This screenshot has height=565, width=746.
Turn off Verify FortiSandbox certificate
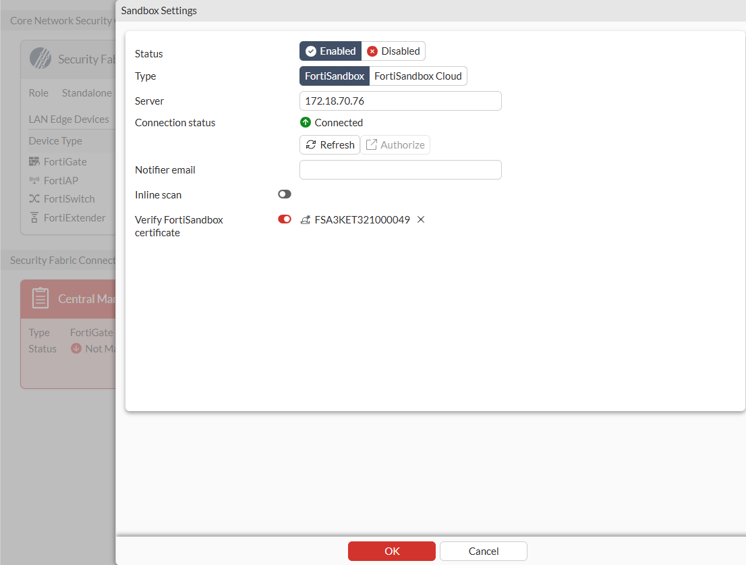pyautogui.click(x=284, y=219)
